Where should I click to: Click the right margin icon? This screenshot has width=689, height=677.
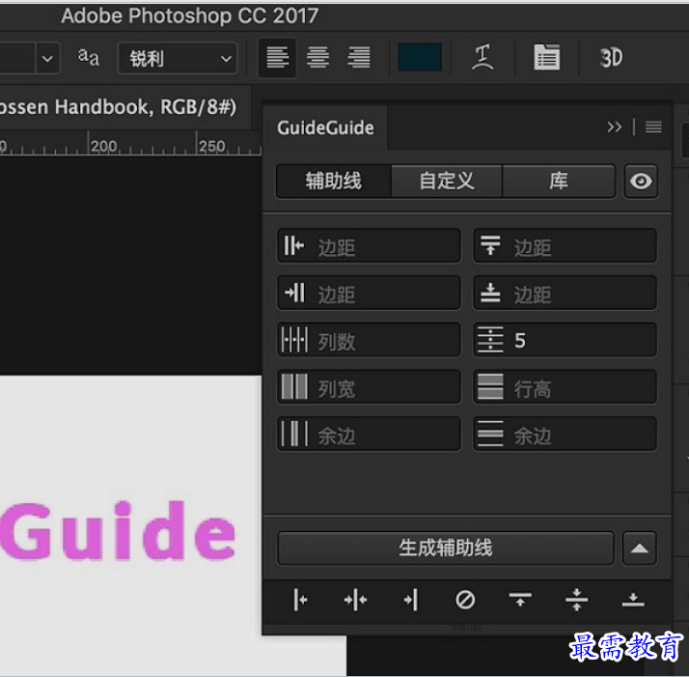pos(294,293)
